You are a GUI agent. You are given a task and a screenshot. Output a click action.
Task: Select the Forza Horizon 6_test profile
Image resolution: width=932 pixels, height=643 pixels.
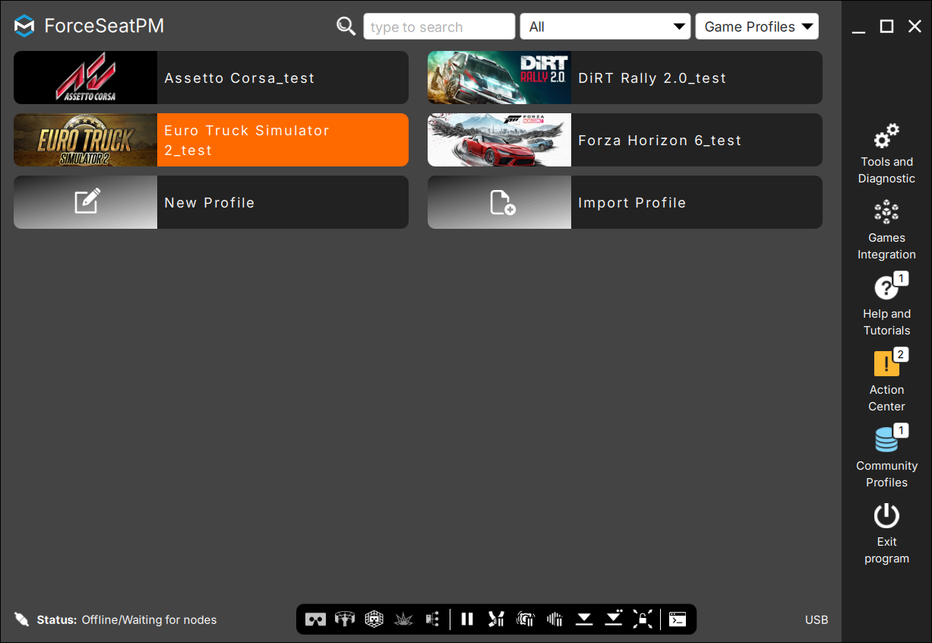tap(625, 140)
